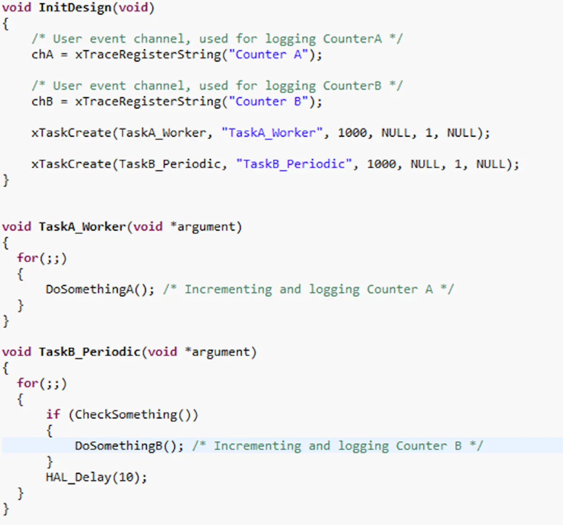Click the if keyword before CheckSomething
Screen dimensions: 563x525
(53, 414)
